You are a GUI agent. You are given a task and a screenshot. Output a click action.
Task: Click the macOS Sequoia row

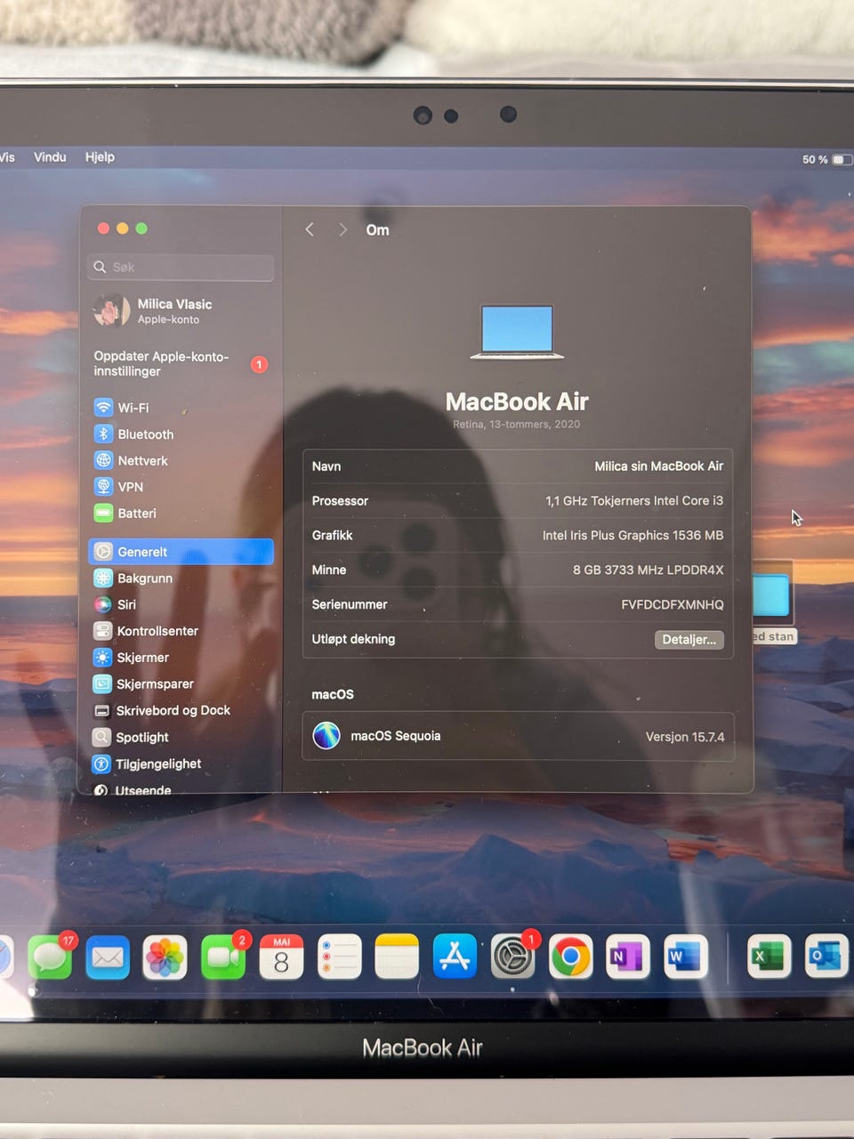point(518,736)
